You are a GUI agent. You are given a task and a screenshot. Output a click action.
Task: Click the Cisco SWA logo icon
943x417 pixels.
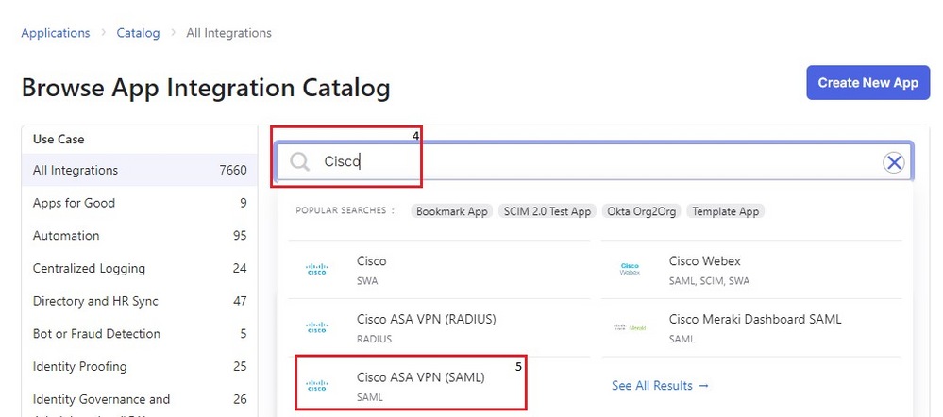[x=316, y=269]
